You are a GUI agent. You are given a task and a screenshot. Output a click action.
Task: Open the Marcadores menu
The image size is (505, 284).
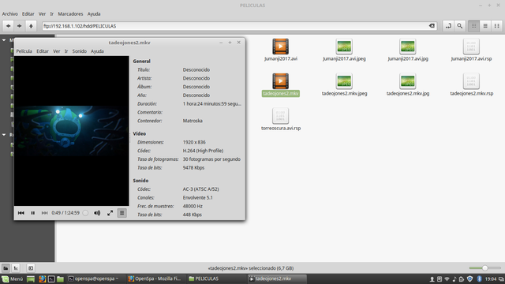(70, 14)
